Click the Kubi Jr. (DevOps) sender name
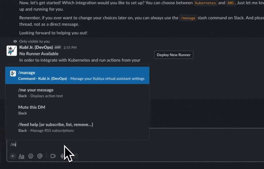 point(36,47)
